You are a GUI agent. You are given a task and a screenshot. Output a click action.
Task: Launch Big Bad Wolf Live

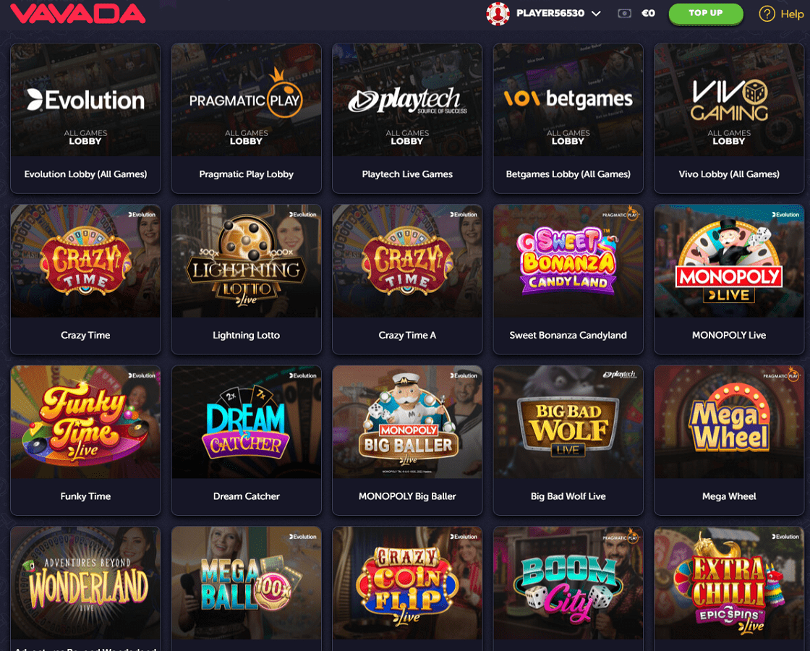pyautogui.click(x=568, y=441)
